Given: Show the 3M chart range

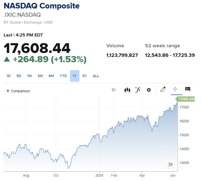Looking at the screenshot, I should pyautogui.click(x=40, y=76).
